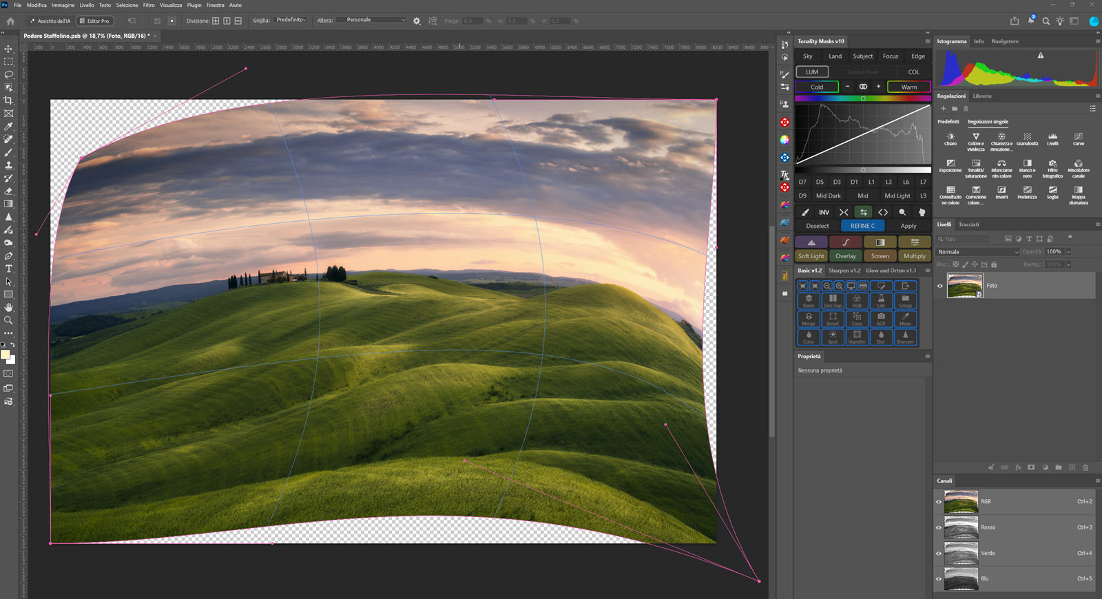Image resolution: width=1102 pixels, height=599 pixels.
Task: Select the Move tool
Action: click(8, 49)
